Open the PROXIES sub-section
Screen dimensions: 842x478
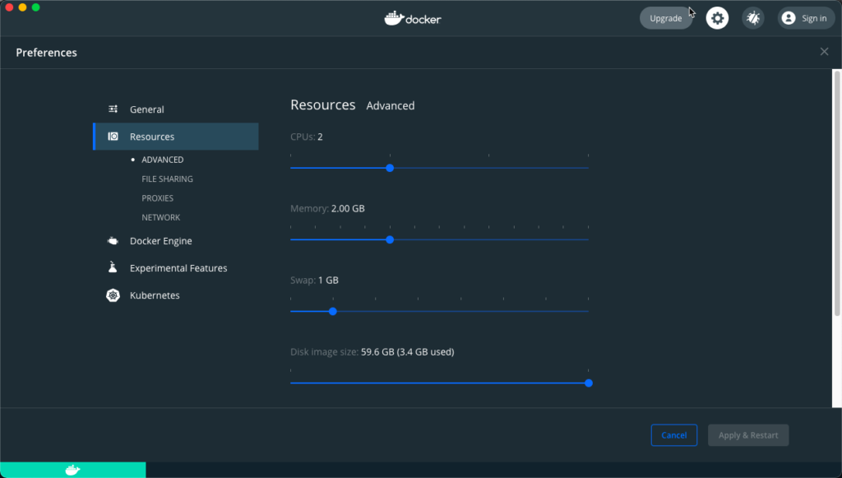(x=157, y=198)
